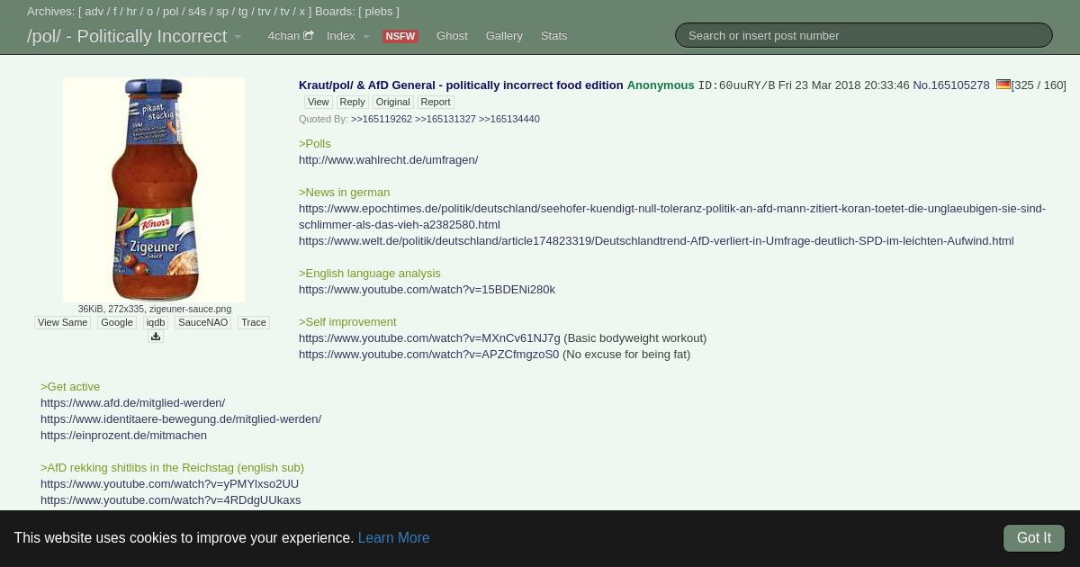
Task: Open youtube link v=MXnCv61NJ7g
Action: [x=429, y=337]
